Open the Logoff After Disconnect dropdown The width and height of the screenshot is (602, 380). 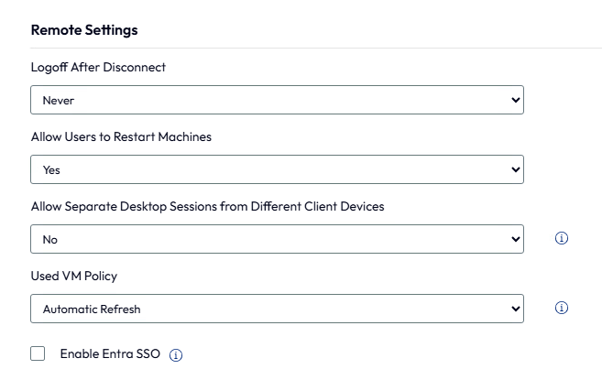coord(278,100)
